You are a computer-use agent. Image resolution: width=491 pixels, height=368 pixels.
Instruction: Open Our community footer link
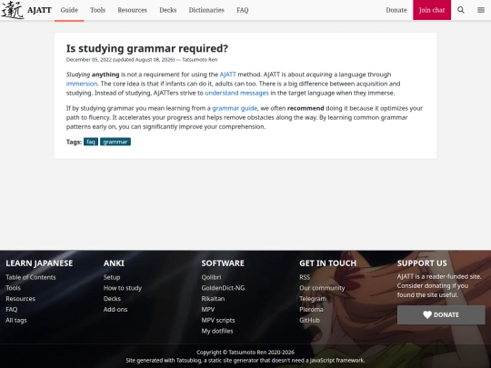(x=322, y=288)
